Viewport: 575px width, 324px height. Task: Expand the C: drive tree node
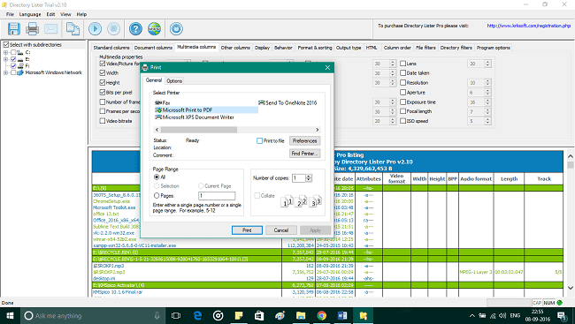click(x=5, y=52)
